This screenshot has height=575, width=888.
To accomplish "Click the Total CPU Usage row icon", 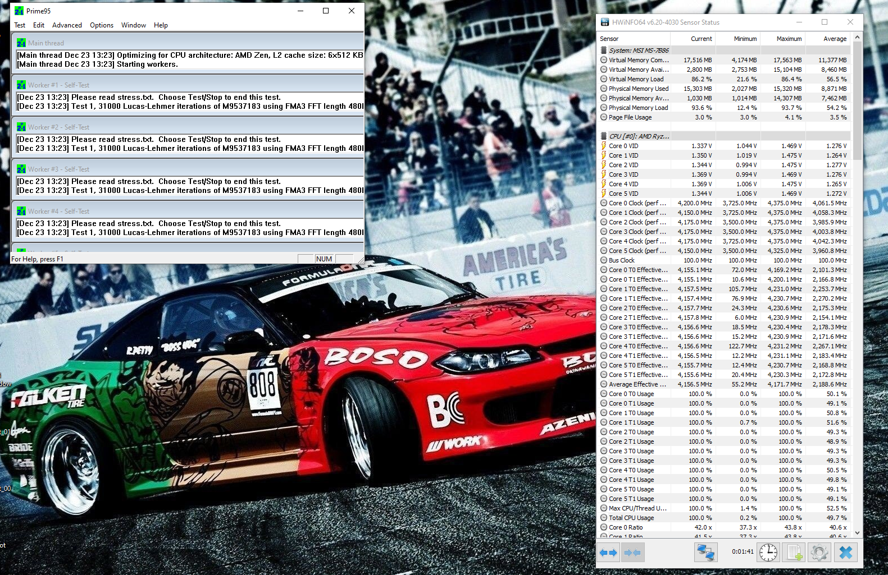I will [x=604, y=518].
